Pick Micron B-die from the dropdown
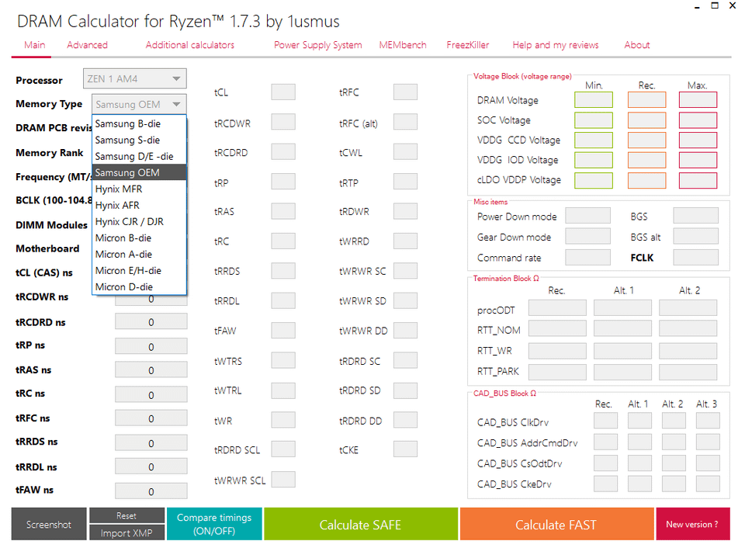 point(139,238)
